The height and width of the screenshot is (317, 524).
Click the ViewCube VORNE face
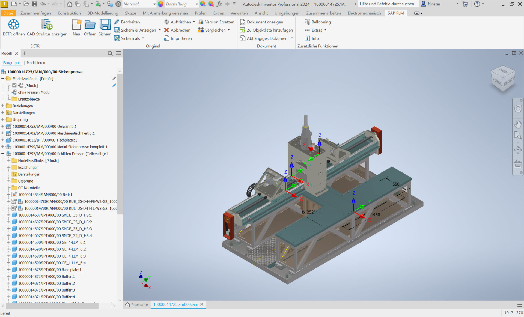coord(497,81)
